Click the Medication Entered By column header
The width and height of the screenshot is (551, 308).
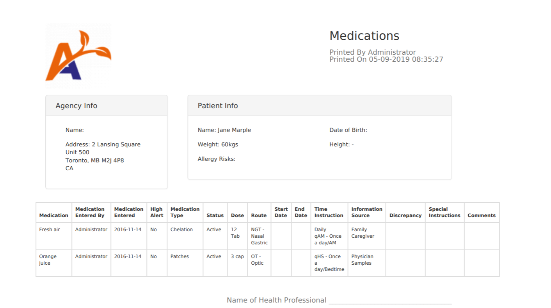(90, 212)
